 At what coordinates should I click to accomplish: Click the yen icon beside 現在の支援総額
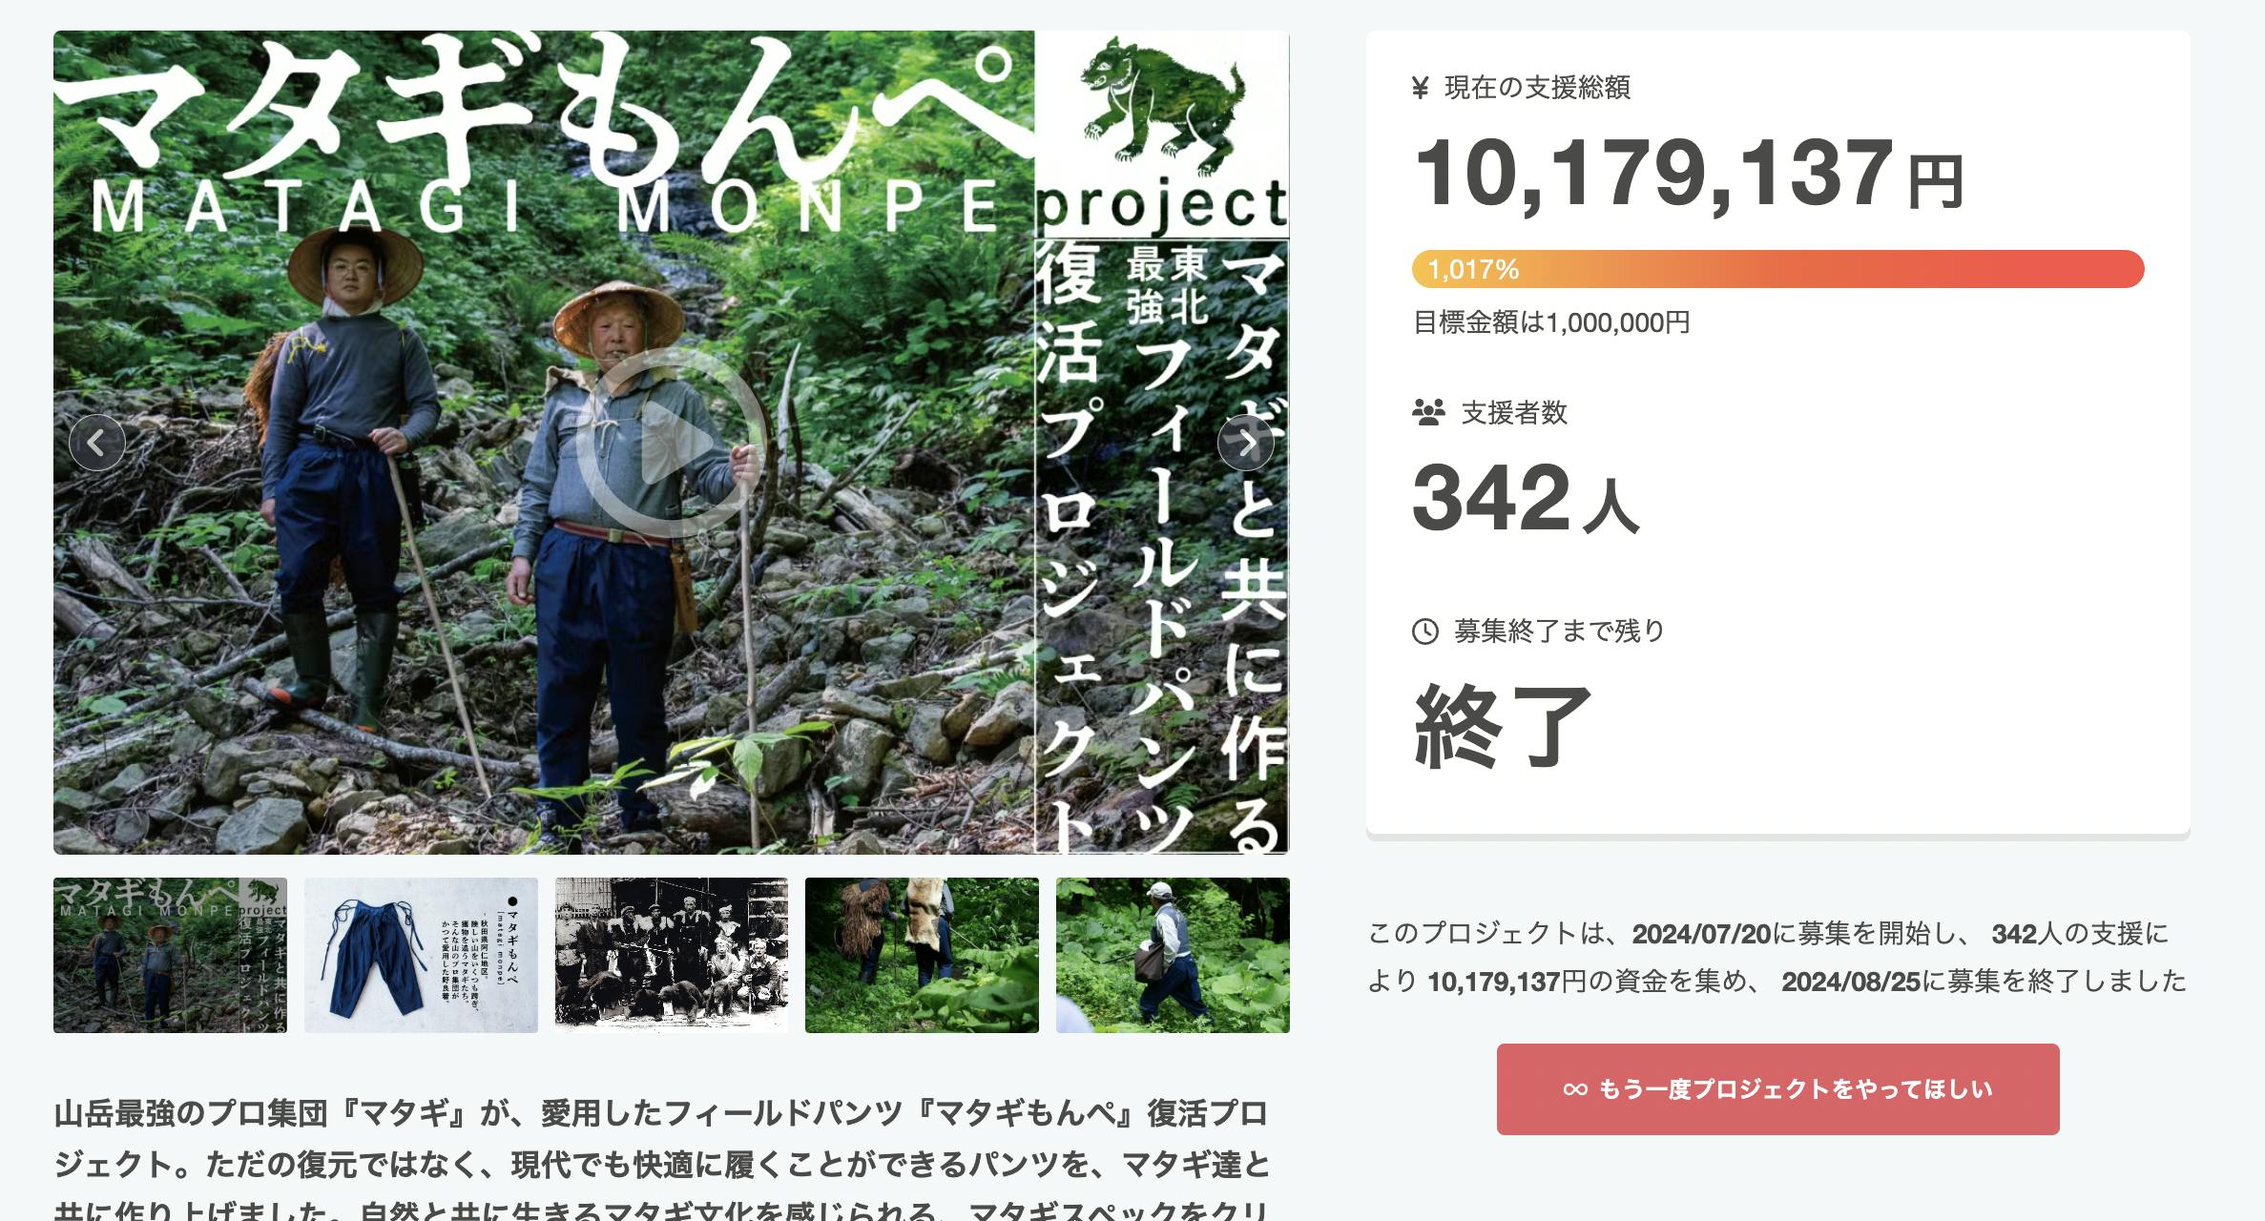[1420, 88]
